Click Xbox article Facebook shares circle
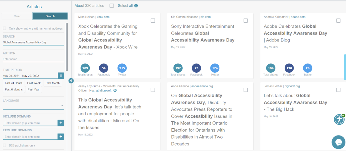The width and height of the screenshot is (346, 151). click(104, 68)
